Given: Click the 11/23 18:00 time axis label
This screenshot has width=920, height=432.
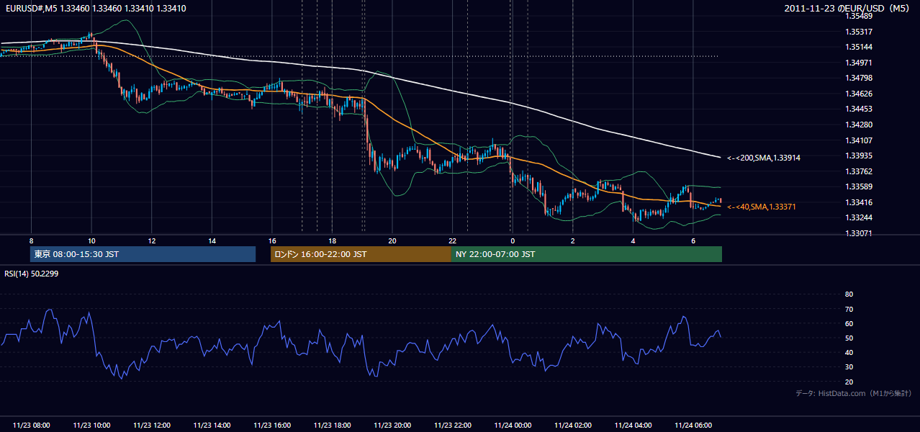Looking at the screenshot, I should coord(333,426).
